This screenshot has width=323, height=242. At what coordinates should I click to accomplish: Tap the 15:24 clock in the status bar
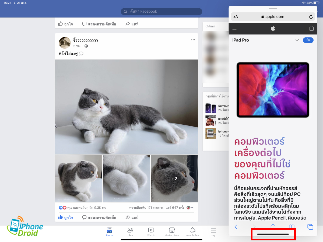pos(8,3)
